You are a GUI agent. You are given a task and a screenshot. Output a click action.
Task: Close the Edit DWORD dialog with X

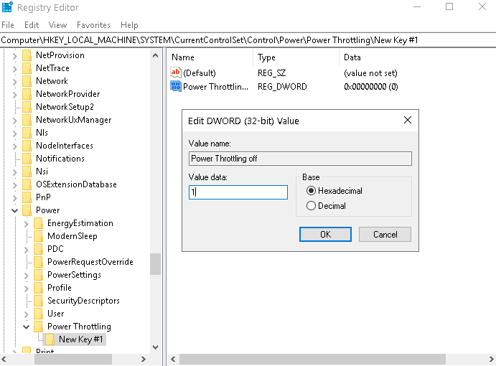tap(408, 120)
